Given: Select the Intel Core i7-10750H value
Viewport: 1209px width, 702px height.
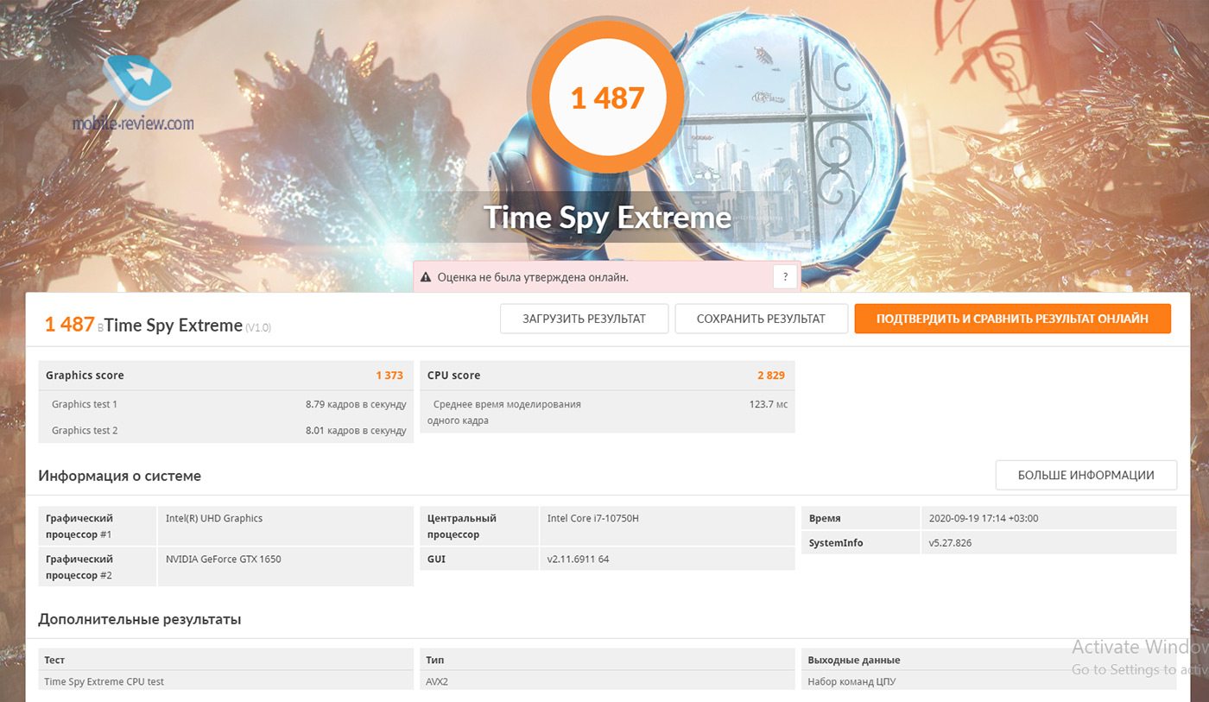Looking at the screenshot, I should [593, 518].
